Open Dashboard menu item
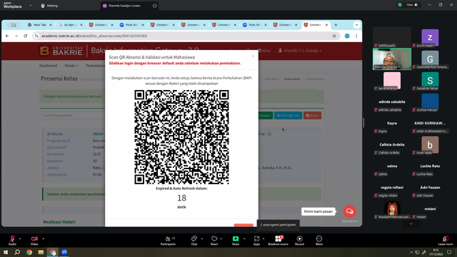This screenshot has width=457, height=257. tap(48, 66)
